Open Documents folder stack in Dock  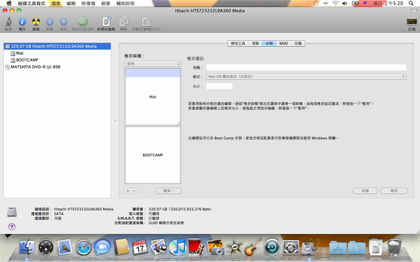(357, 248)
